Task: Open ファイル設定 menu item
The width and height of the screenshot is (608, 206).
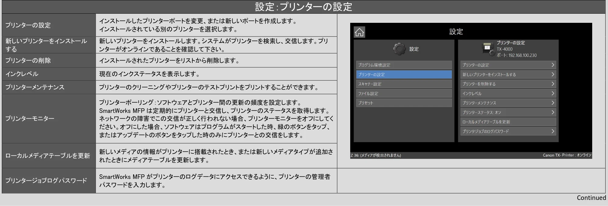Action: (x=404, y=93)
